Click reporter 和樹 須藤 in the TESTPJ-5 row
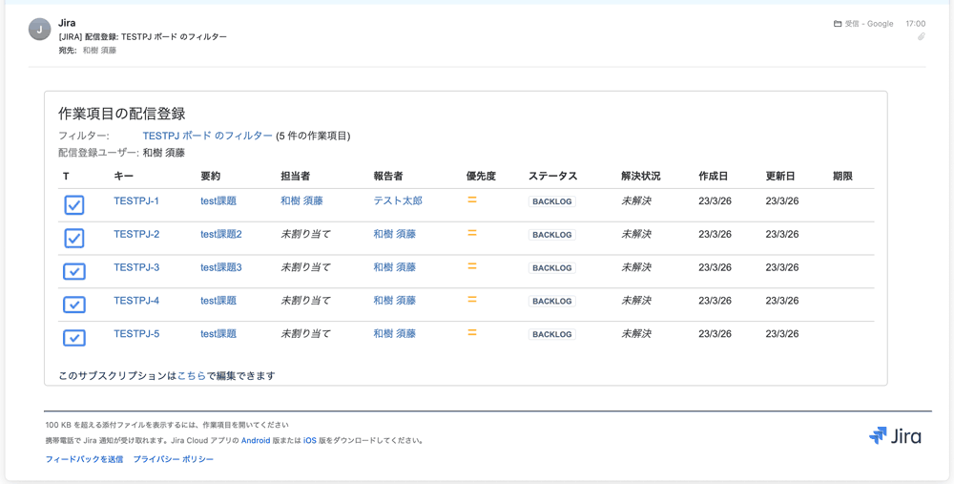The width and height of the screenshot is (954, 484). coord(395,333)
